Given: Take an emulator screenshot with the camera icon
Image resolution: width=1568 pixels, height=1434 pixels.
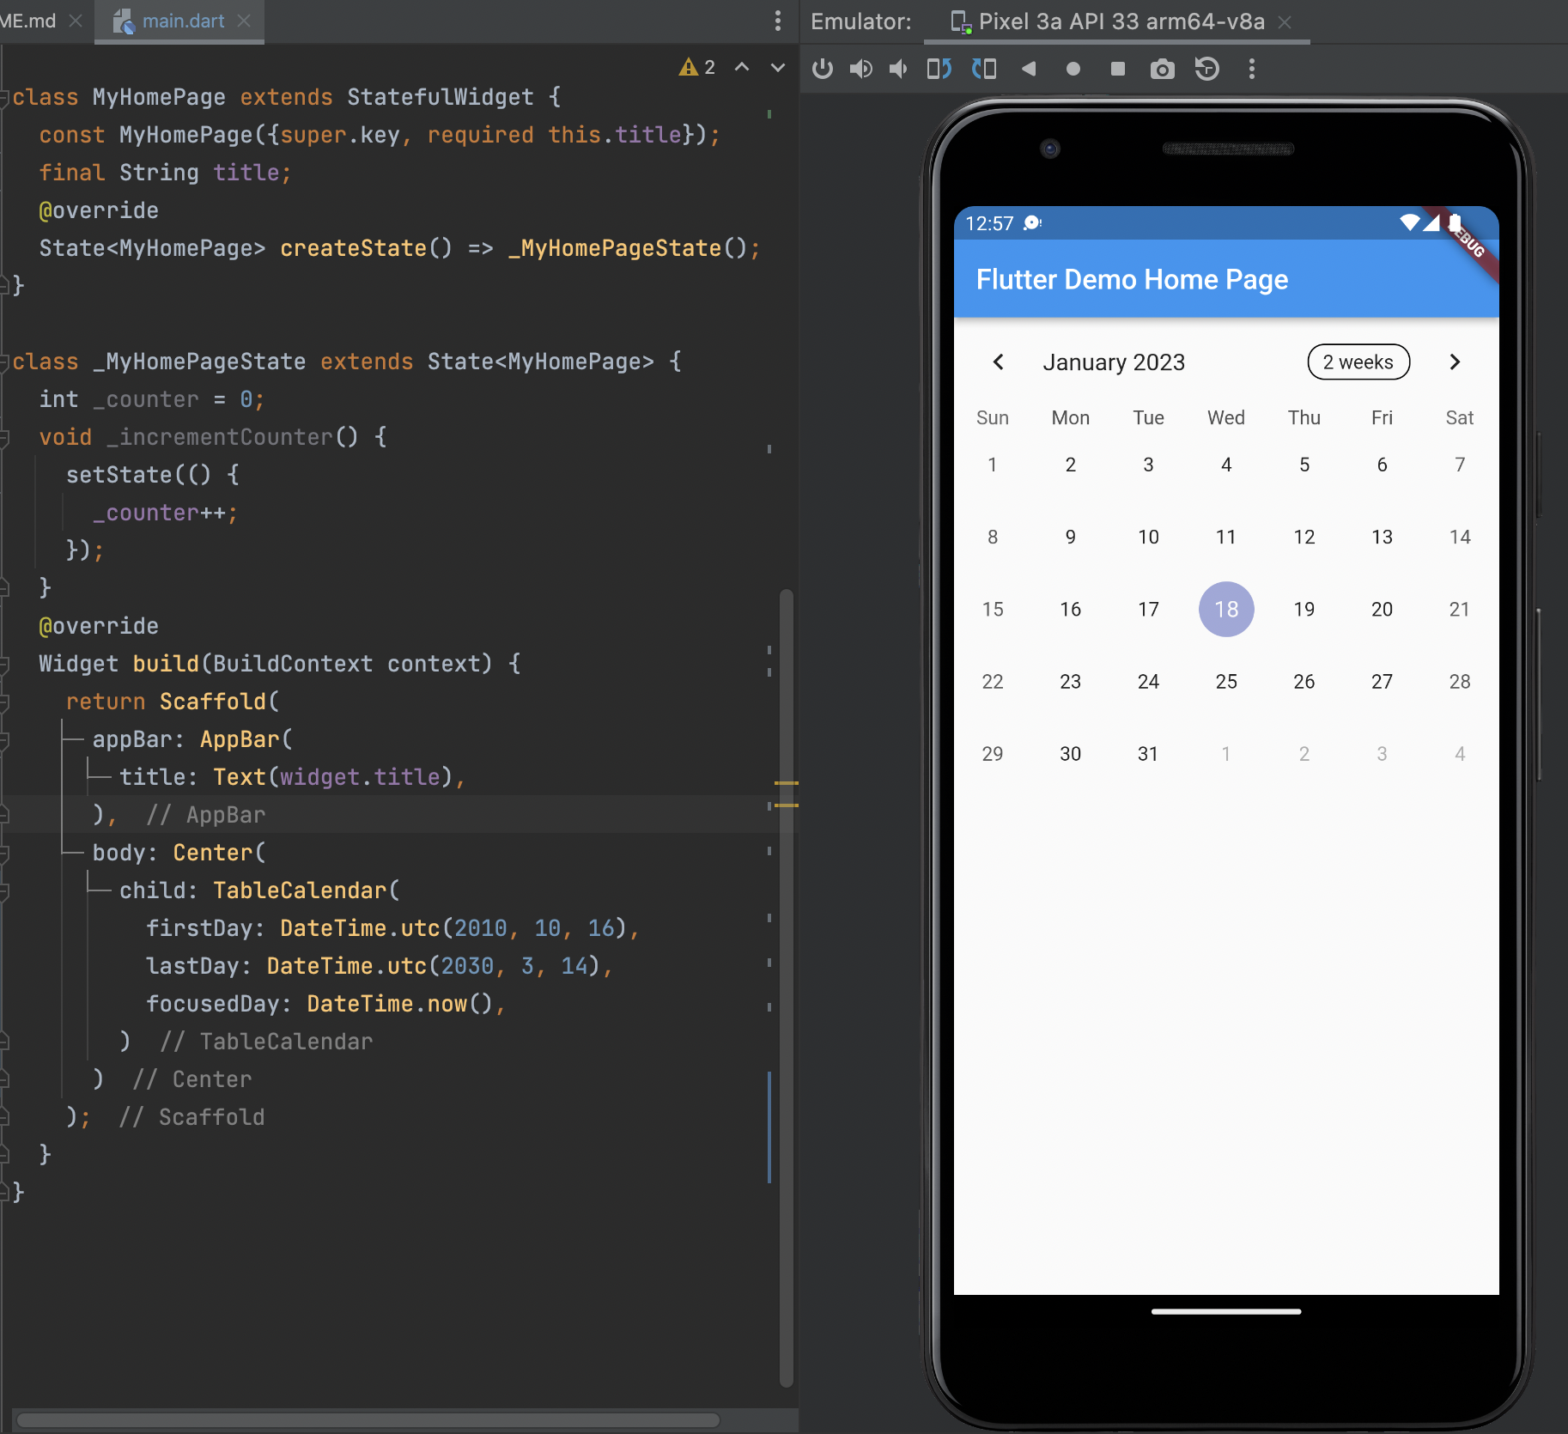Looking at the screenshot, I should click(x=1163, y=69).
